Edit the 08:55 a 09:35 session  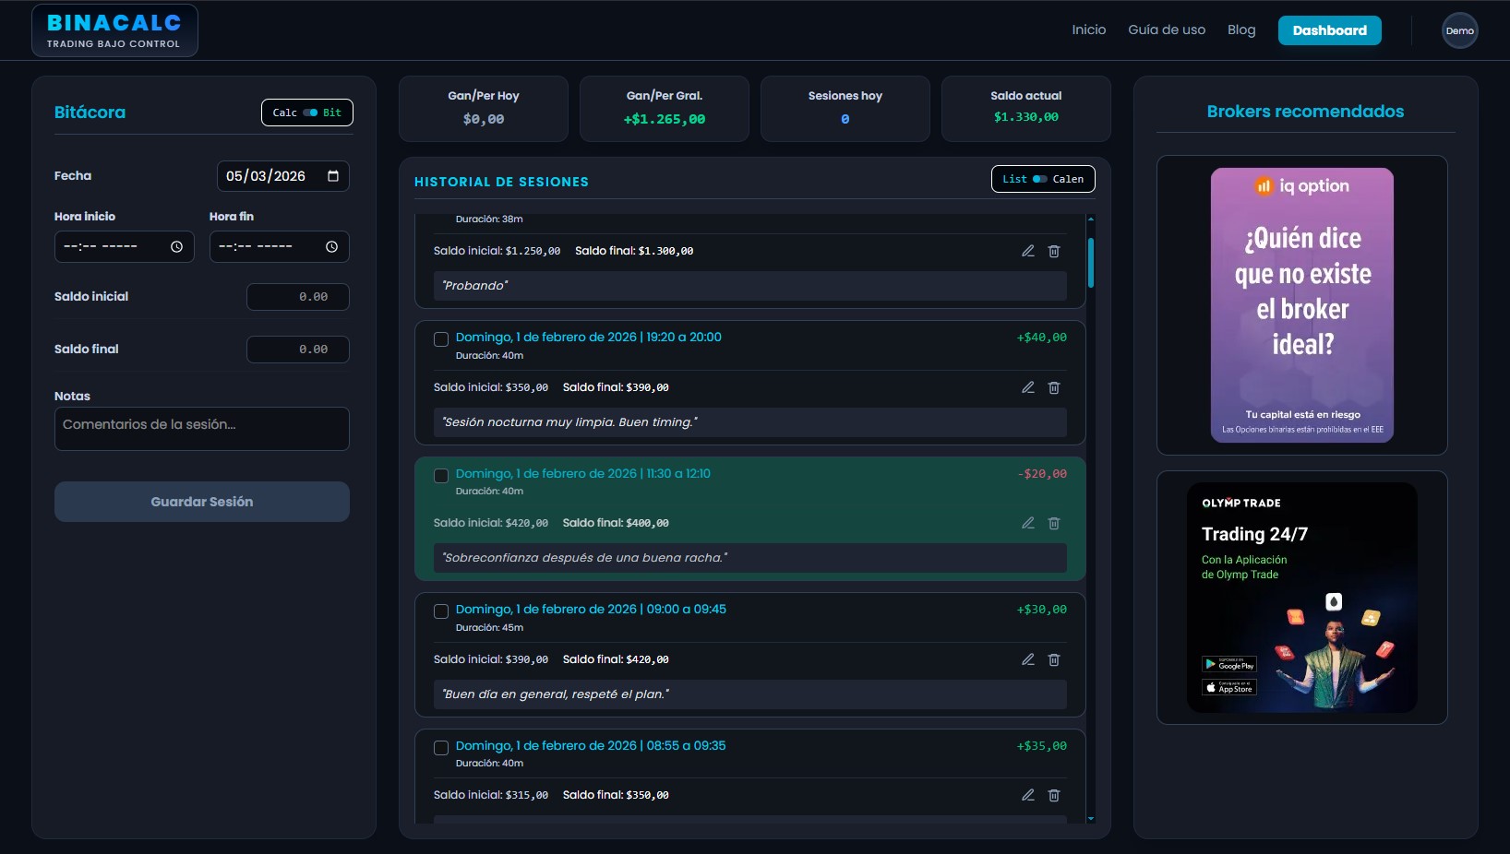(1027, 795)
